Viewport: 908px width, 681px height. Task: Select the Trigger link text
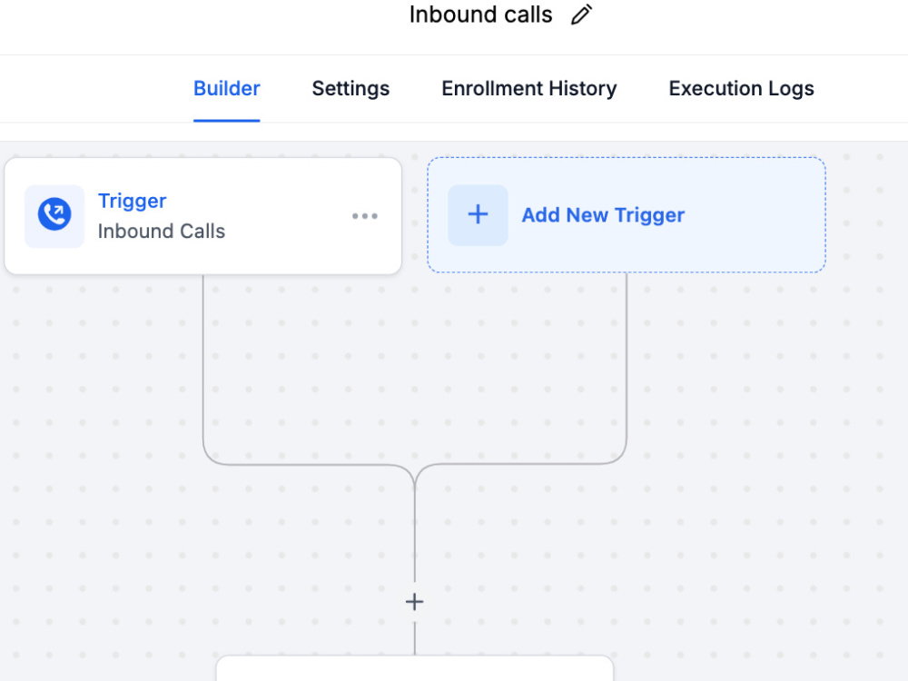132,201
